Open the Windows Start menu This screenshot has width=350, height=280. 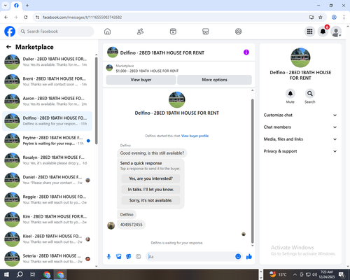6,274
